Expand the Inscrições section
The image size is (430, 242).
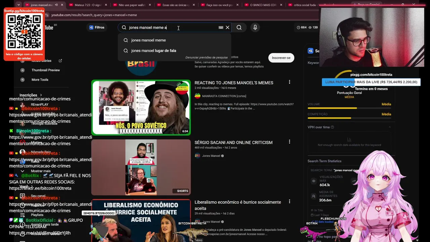pyautogui.click(x=31, y=95)
